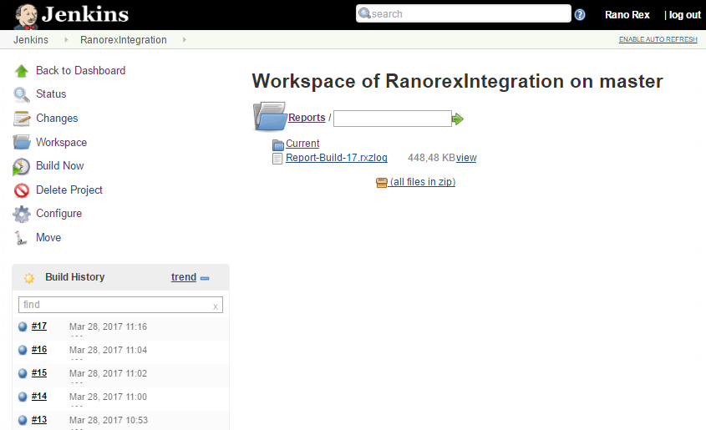The width and height of the screenshot is (706, 430).
Task: Open build #15 link
Action: 39,373
